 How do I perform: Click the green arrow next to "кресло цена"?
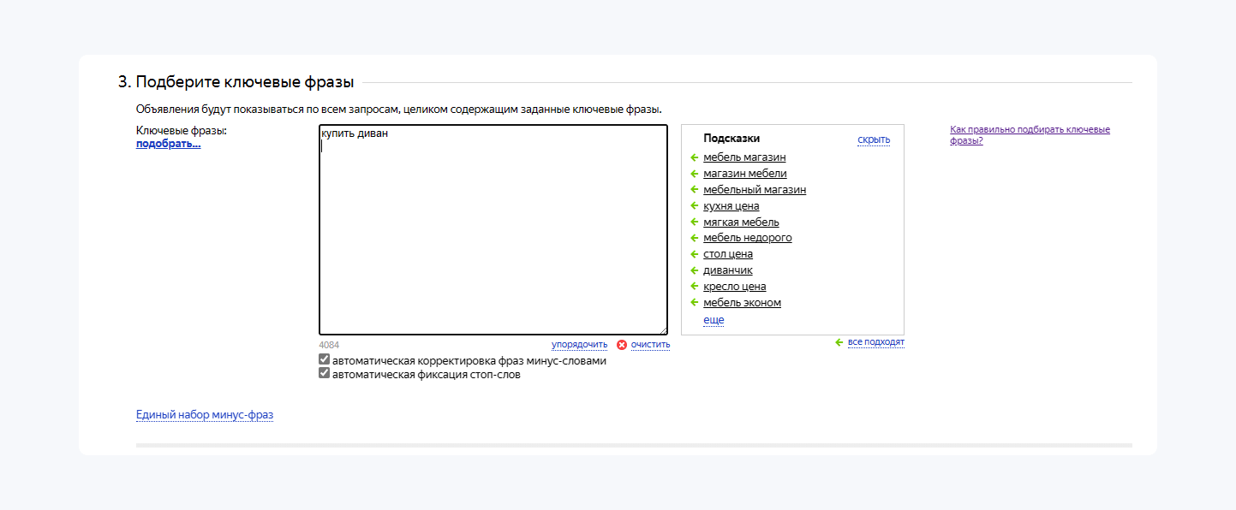695,287
